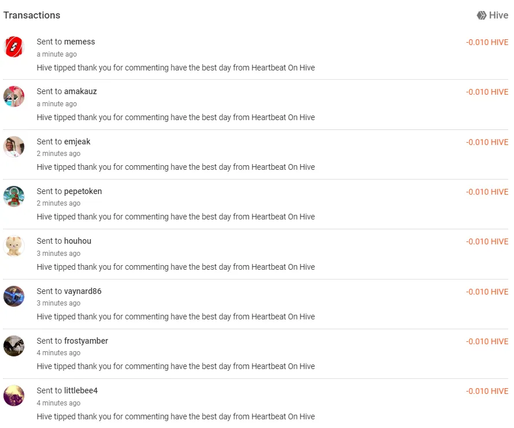Click vaynard86 username link

(83, 291)
